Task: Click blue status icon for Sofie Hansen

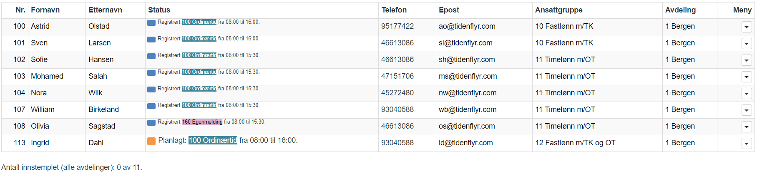Action: pyautogui.click(x=151, y=56)
